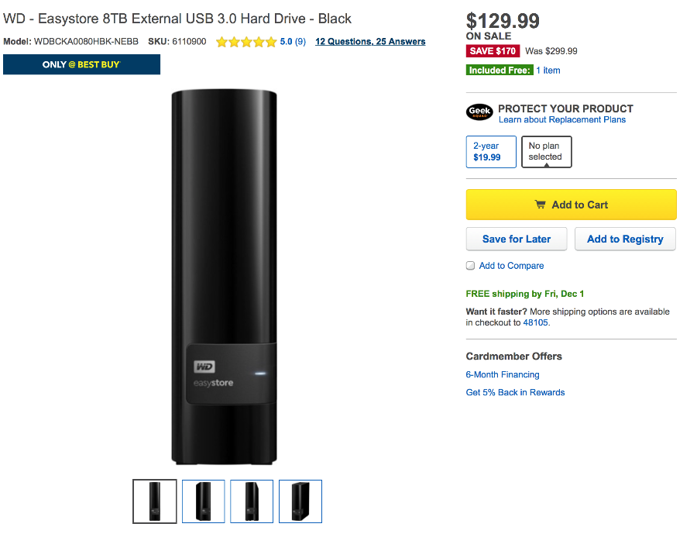This screenshot has width=697, height=534.
Task: Select the 2-year $19.99 protection plan
Action: coord(491,152)
